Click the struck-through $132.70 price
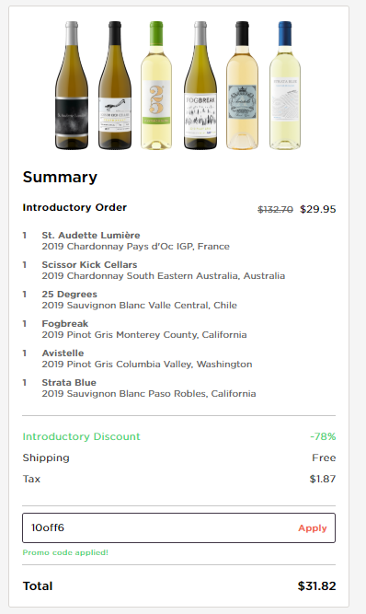 click(x=275, y=210)
